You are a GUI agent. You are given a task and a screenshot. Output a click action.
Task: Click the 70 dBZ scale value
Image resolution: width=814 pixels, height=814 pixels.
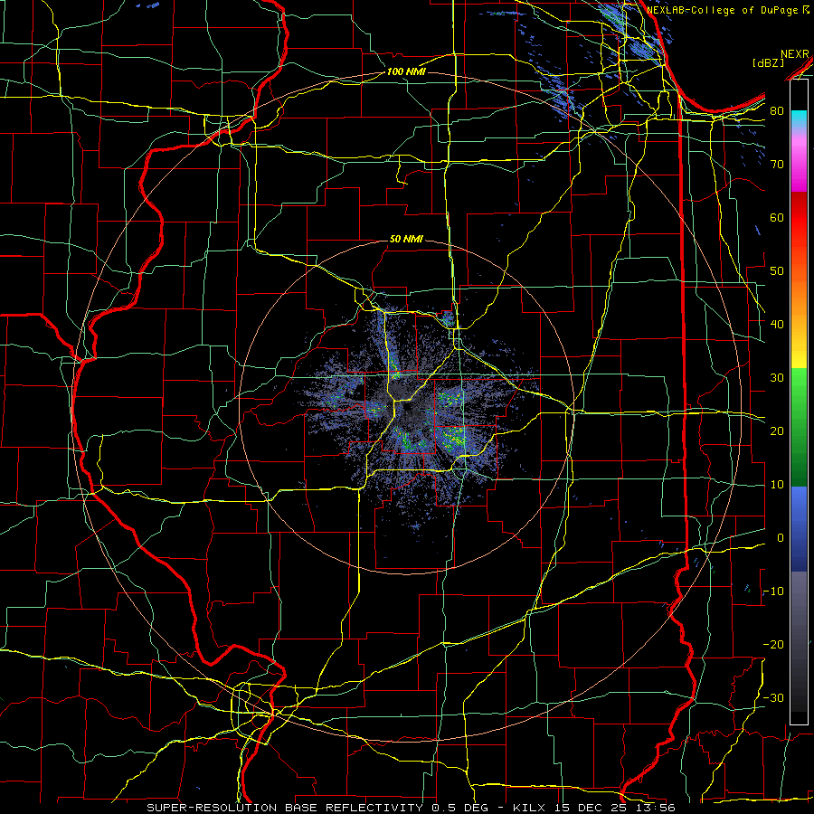(777, 165)
